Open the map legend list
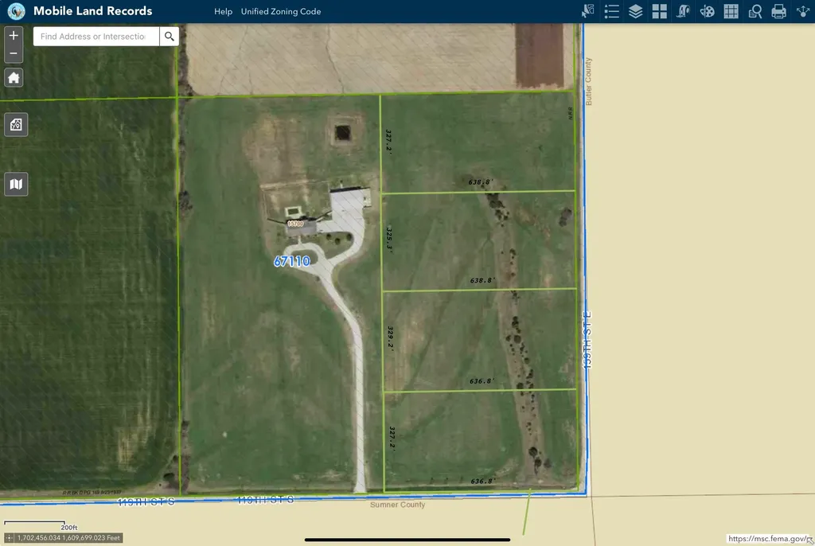Screen dimensions: 815x546 click(612, 11)
